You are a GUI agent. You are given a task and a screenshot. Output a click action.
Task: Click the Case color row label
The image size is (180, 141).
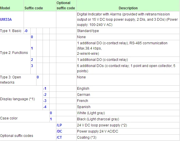9,118
